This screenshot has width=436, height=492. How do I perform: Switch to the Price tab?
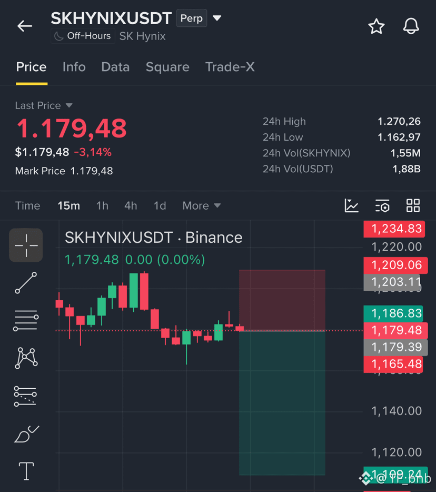pos(32,67)
